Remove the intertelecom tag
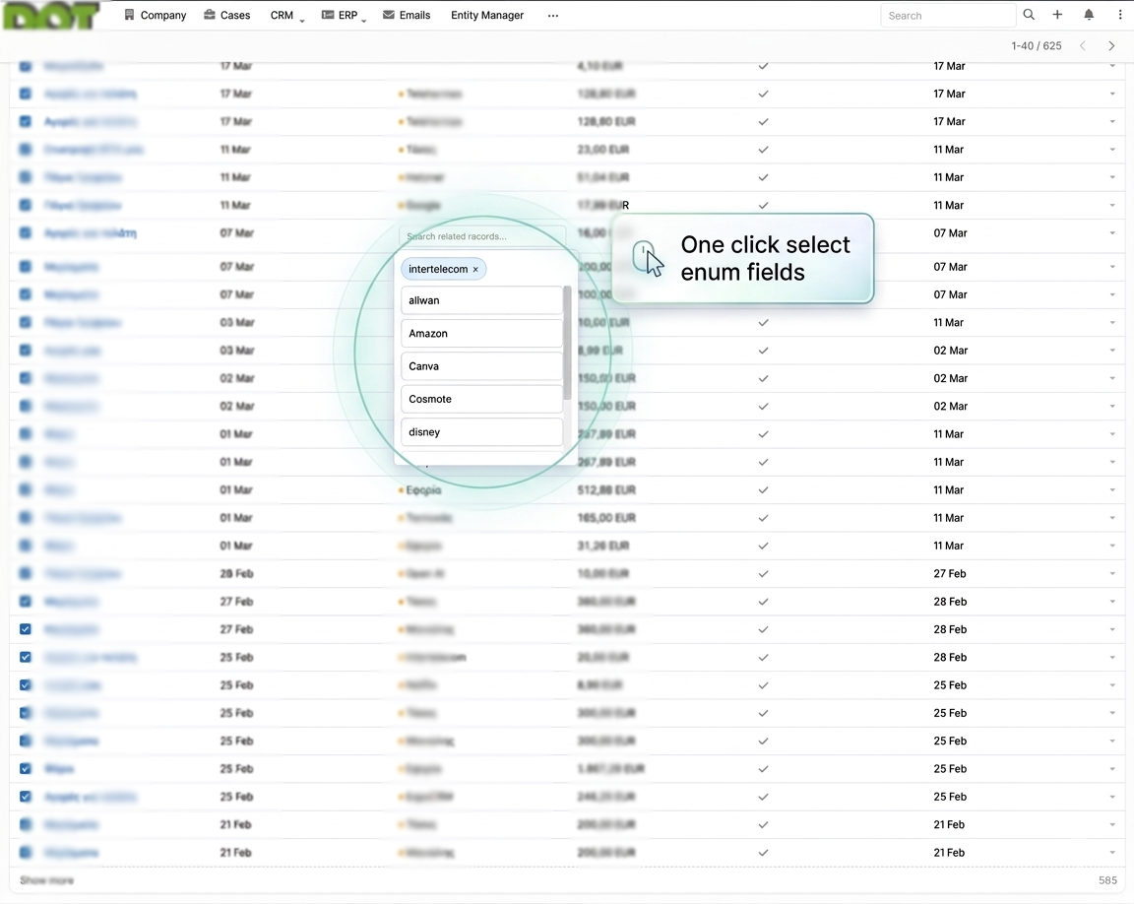The height and width of the screenshot is (904, 1134). [475, 269]
